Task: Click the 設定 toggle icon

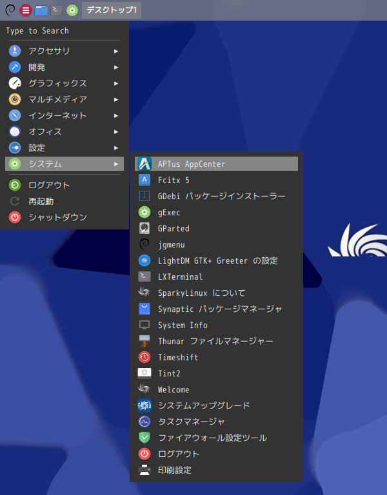Action: click(x=15, y=148)
